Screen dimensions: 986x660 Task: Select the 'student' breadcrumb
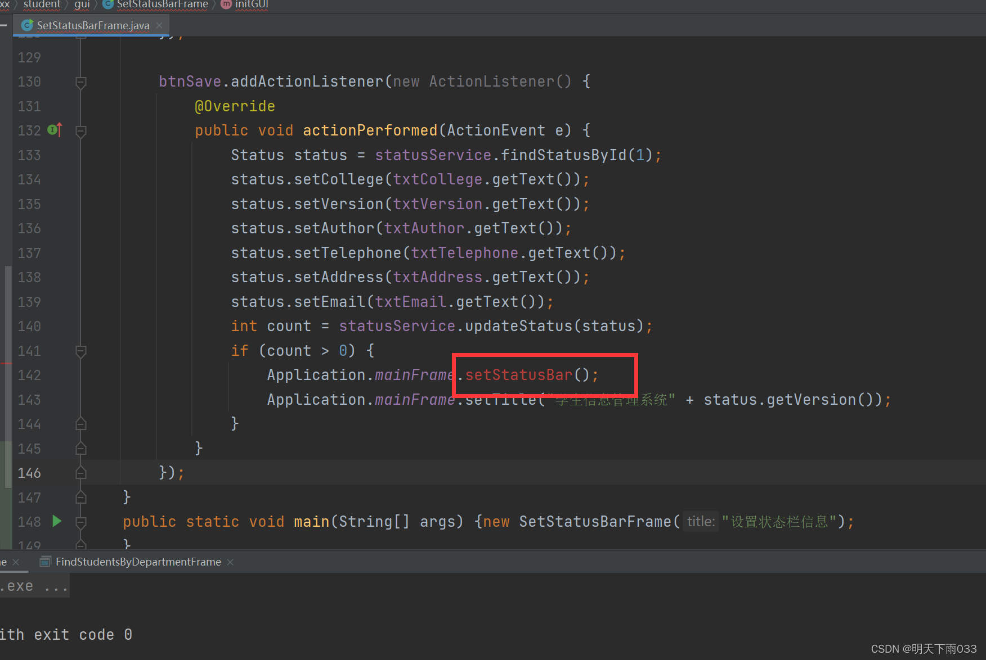(42, 4)
